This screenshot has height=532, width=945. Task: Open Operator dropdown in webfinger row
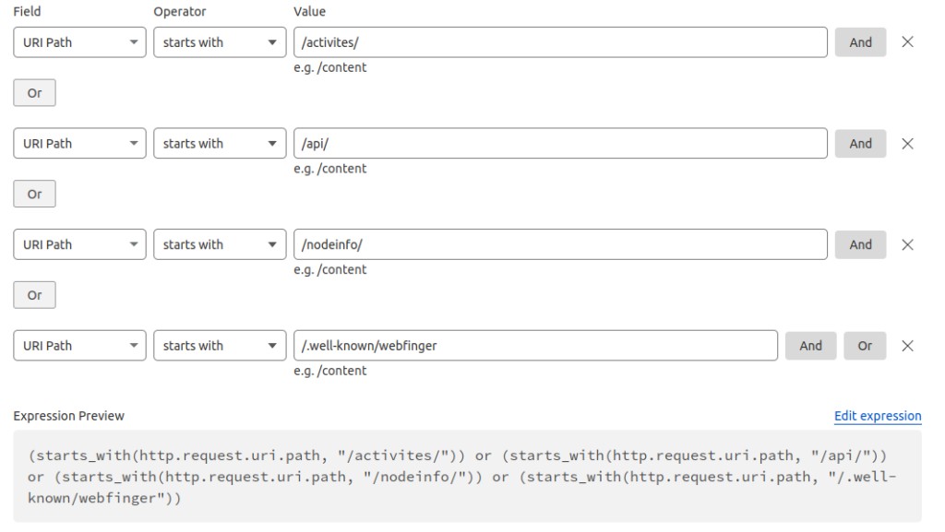click(220, 346)
